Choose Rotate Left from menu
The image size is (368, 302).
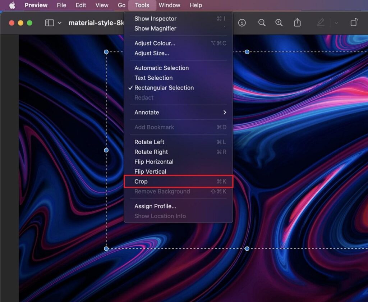point(178,142)
